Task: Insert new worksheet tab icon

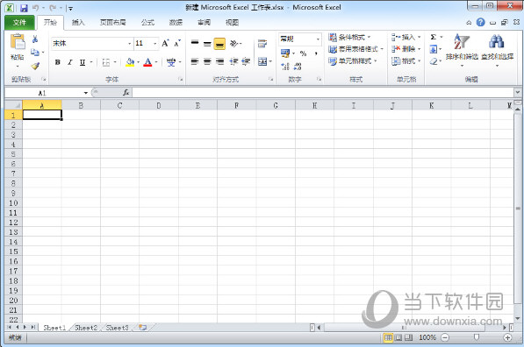Action: point(143,328)
